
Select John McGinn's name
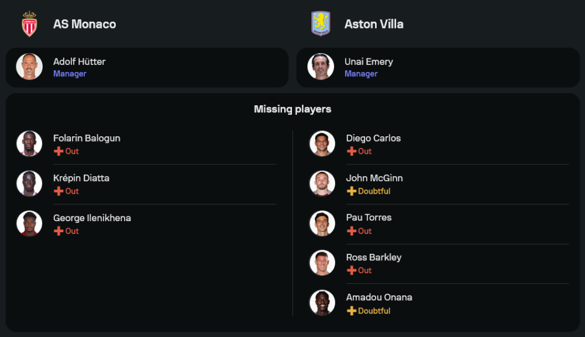[374, 178]
